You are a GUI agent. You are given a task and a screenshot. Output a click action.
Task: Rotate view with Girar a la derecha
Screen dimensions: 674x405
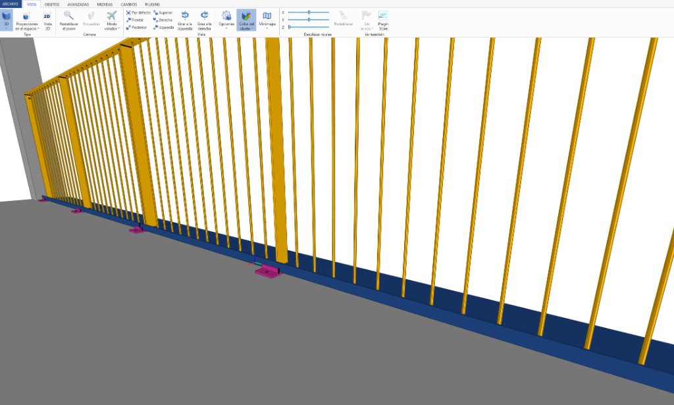(x=204, y=20)
